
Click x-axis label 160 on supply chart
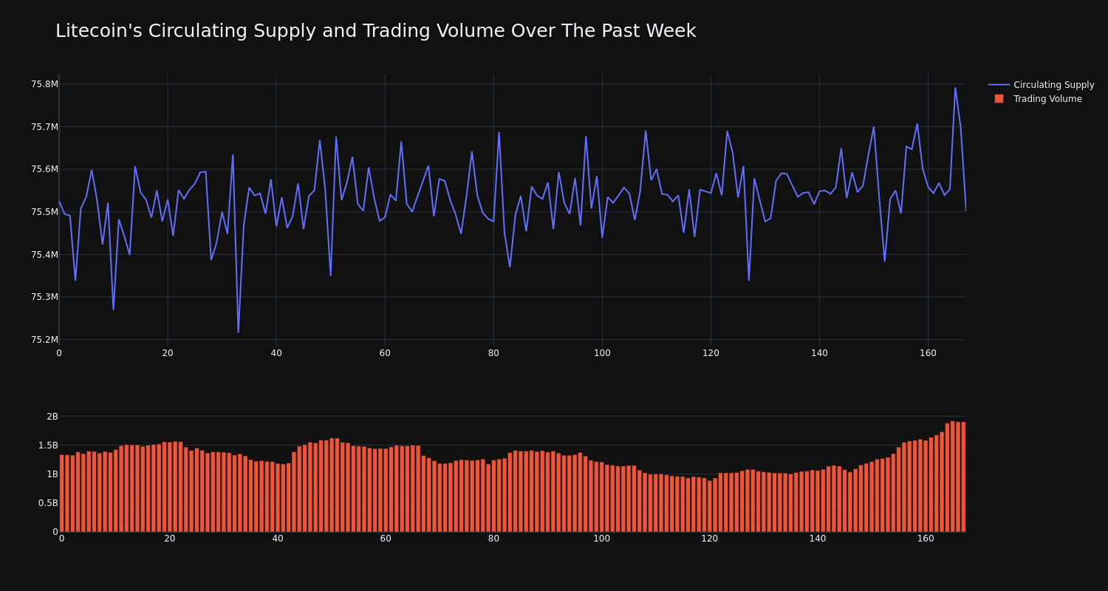point(928,353)
